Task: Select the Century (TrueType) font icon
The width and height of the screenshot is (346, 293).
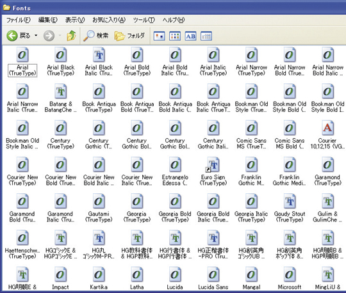Action: tap(61, 128)
